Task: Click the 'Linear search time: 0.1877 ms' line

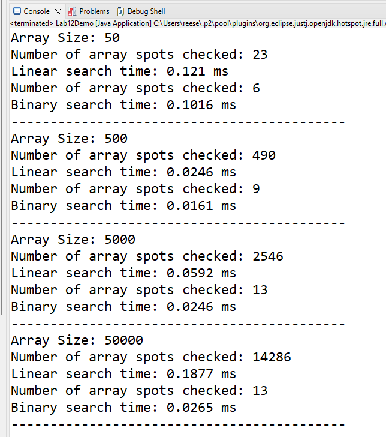Action: 123,374
